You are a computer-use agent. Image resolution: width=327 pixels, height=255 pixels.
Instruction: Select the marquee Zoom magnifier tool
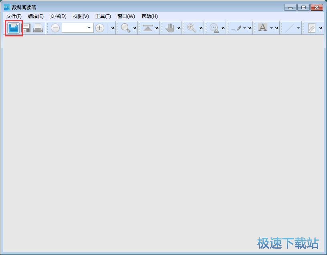click(191, 28)
